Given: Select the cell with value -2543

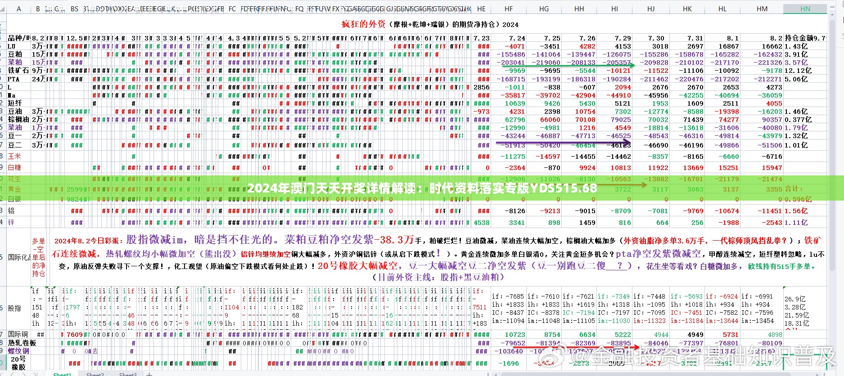Looking at the screenshot, I should [762, 222].
